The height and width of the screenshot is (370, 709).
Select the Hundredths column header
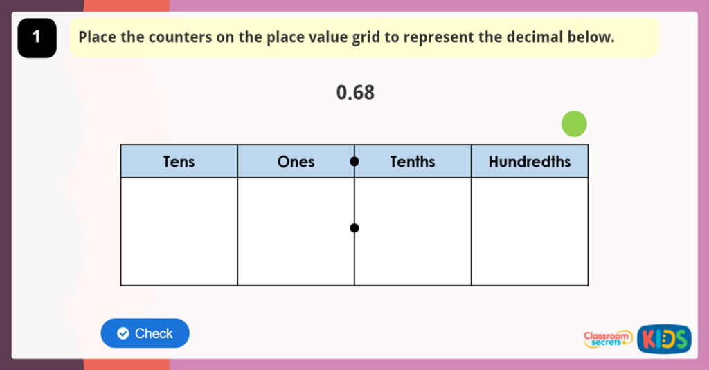[x=530, y=162]
